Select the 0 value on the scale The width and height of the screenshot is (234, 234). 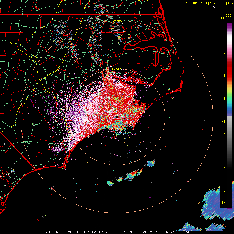pyautogui.click(x=224, y=110)
